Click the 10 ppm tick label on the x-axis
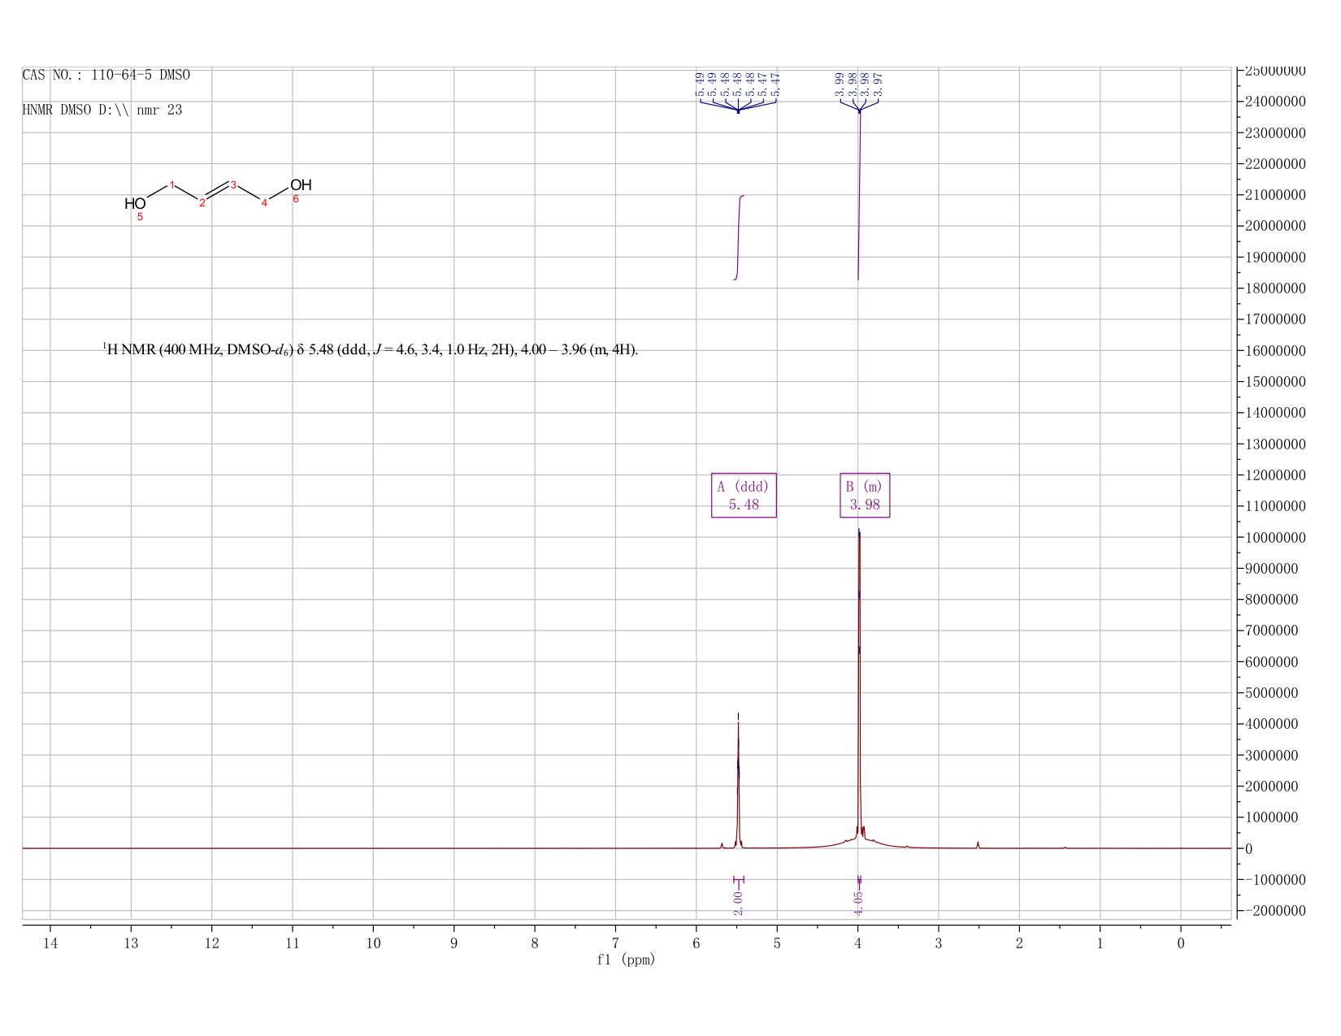This screenshot has width=1341, height=1036. pos(373,943)
